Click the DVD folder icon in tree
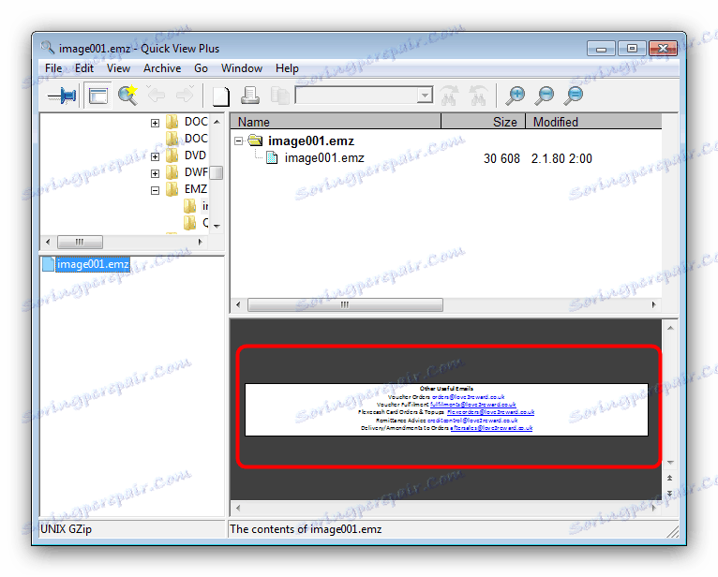 172,155
